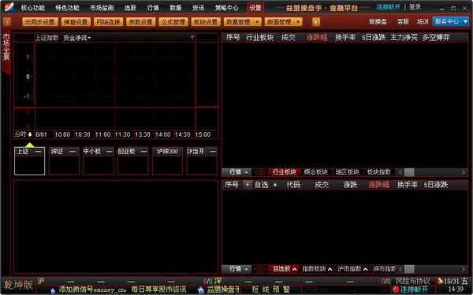This screenshot has width=473, height=295.
Task: Click the question mark help icon in the chart
Action: 192,38
